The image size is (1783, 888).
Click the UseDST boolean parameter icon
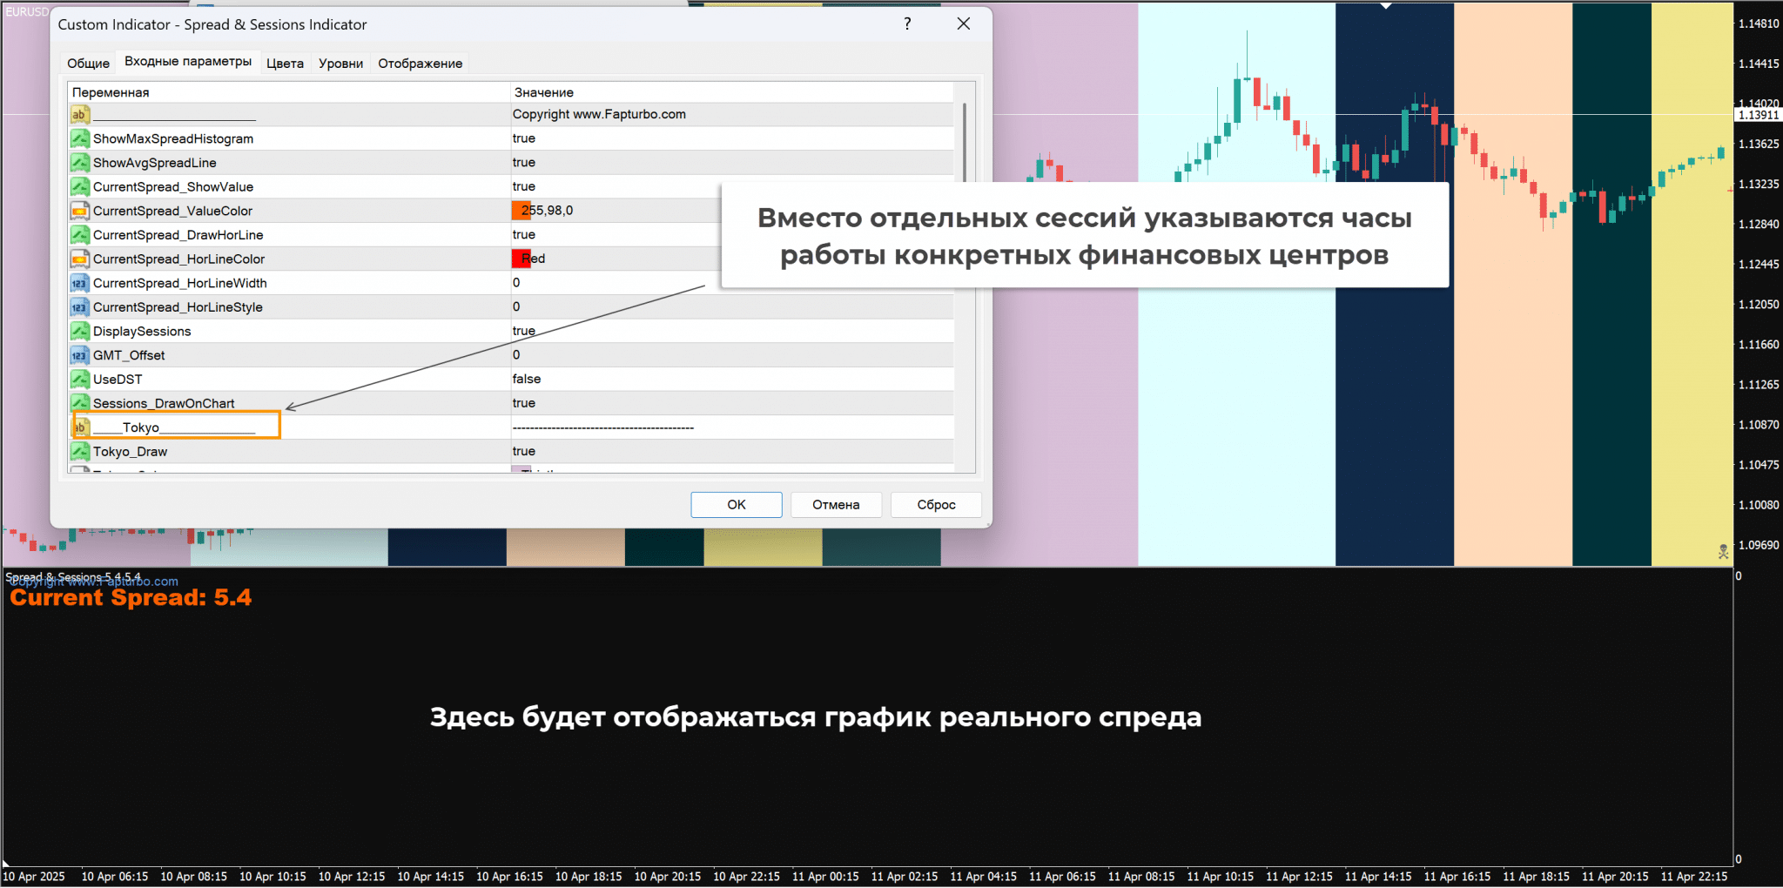(x=79, y=380)
